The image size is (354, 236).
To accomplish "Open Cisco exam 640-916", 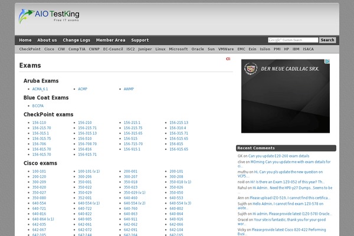I will tap(176, 219).
